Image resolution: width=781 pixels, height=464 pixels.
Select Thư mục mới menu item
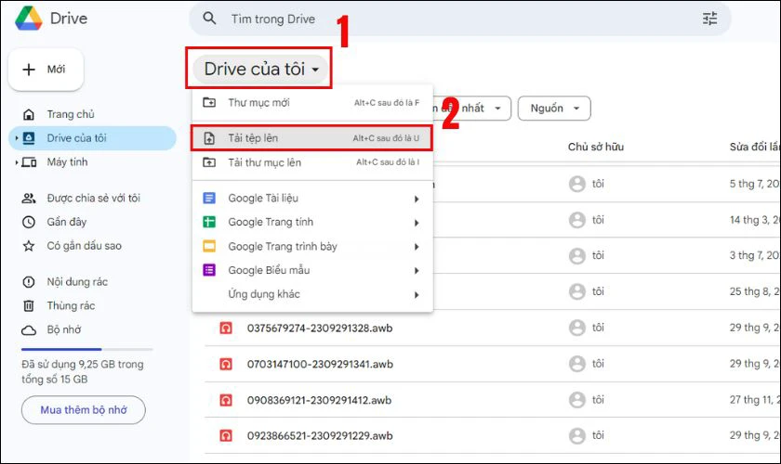coord(312,102)
